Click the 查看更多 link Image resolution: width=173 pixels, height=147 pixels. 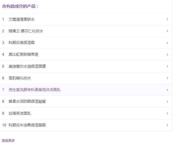[x=8, y=141]
